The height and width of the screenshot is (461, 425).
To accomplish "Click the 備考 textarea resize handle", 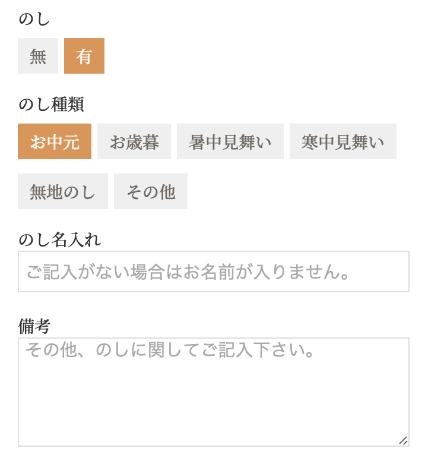I will coord(404,440).
